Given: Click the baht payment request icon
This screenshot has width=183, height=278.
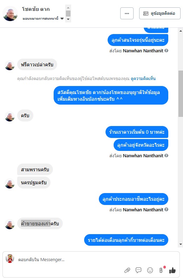Looking at the screenshot, I should pyautogui.click(x=161, y=270).
